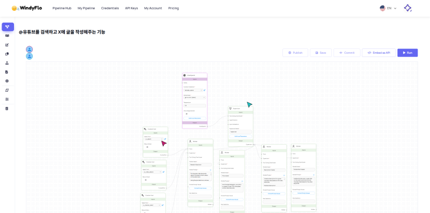Click Additional Parameters in Supervisor node
The width and height of the screenshot is (430, 213).
pos(240,136)
